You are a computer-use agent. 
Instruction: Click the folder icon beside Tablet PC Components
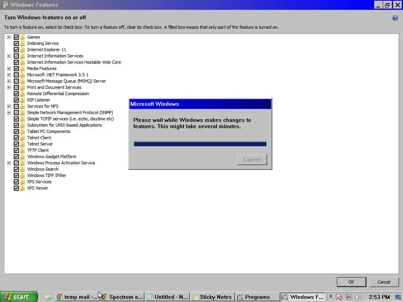[x=22, y=131]
